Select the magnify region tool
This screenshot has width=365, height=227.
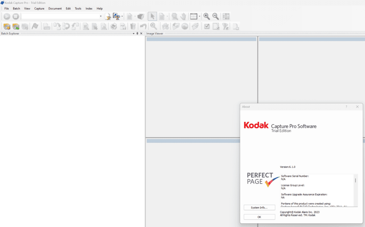pyautogui.click(x=174, y=16)
